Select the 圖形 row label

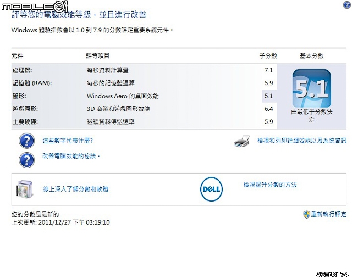(19, 96)
